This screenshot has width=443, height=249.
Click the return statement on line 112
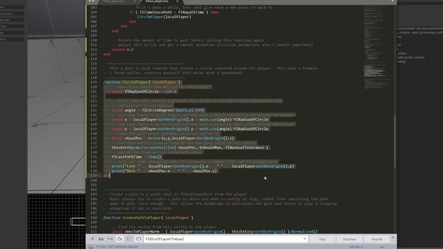pyautogui.click(x=123, y=49)
